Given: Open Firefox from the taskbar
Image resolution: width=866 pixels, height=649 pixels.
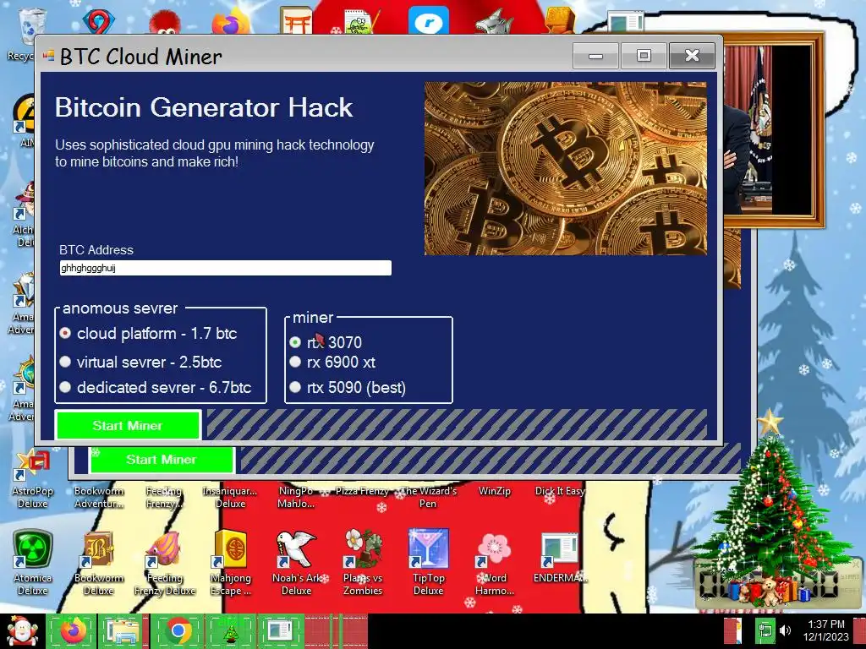Looking at the screenshot, I should click(73, 630).
